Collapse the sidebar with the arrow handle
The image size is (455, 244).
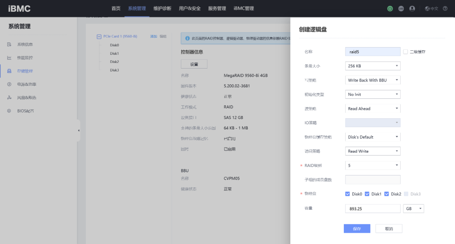[x=79, y=130]
